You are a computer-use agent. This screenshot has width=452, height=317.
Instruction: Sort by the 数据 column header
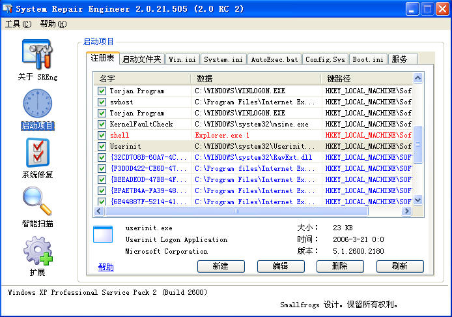pyautogui.click(x=256, y=78)
